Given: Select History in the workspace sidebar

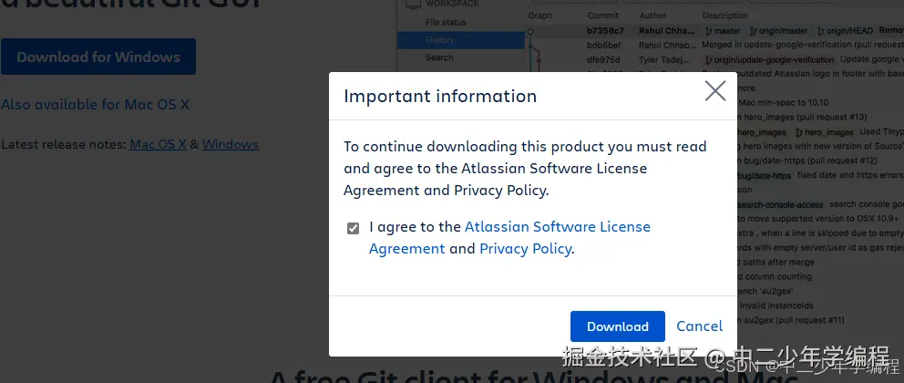Looking at the screenshot, I should coord(439,40).
